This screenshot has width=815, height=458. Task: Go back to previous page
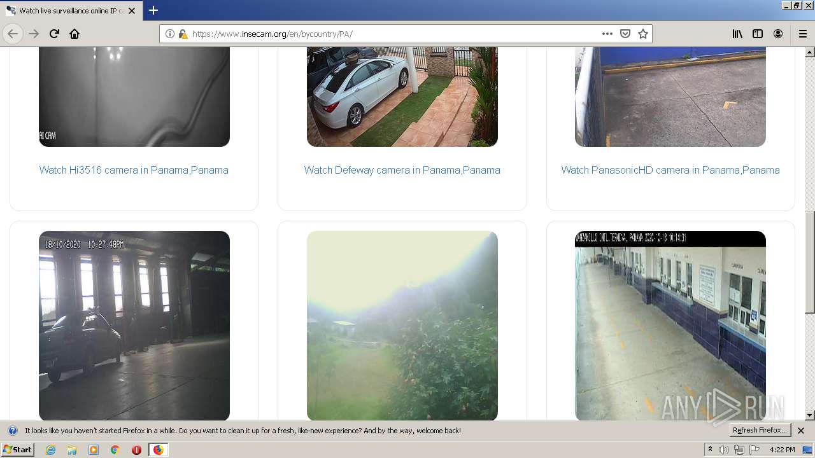[x=13, y=34]
